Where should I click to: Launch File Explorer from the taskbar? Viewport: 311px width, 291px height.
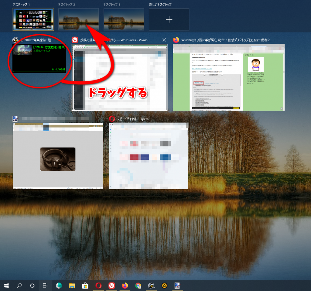tap(72, 285)
